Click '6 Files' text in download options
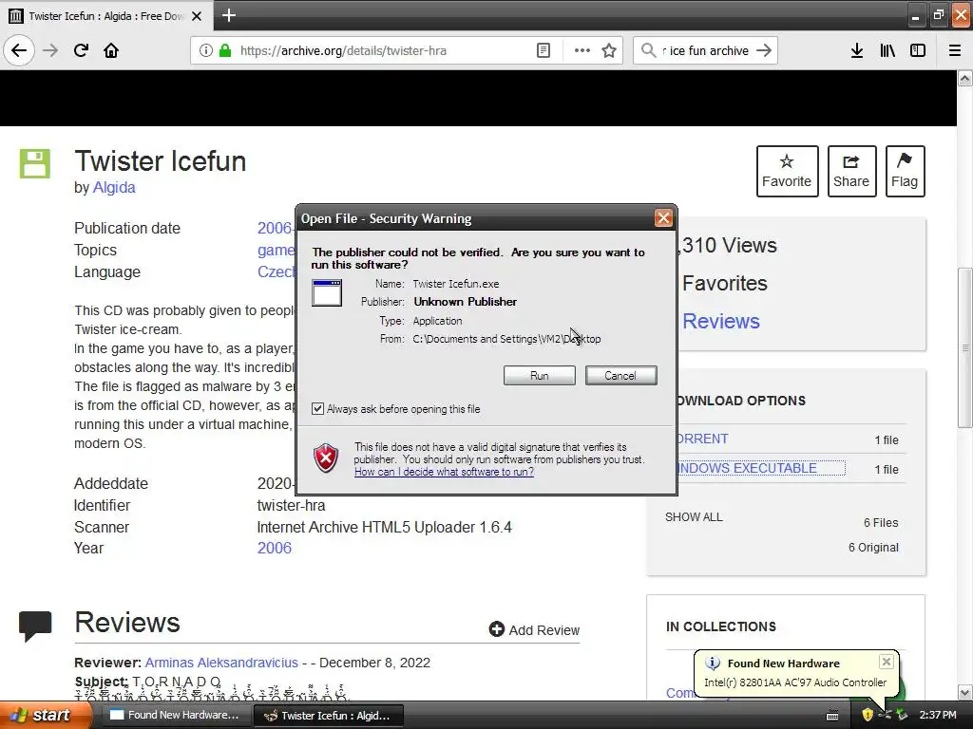Viewport: 973px width, 729px height. pos(881,523)
